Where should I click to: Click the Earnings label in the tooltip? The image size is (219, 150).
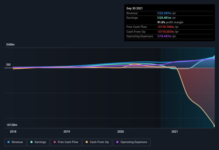132,18
